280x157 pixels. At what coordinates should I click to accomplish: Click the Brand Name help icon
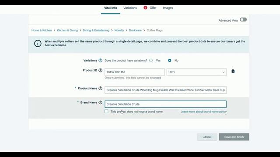coord(100,102)
